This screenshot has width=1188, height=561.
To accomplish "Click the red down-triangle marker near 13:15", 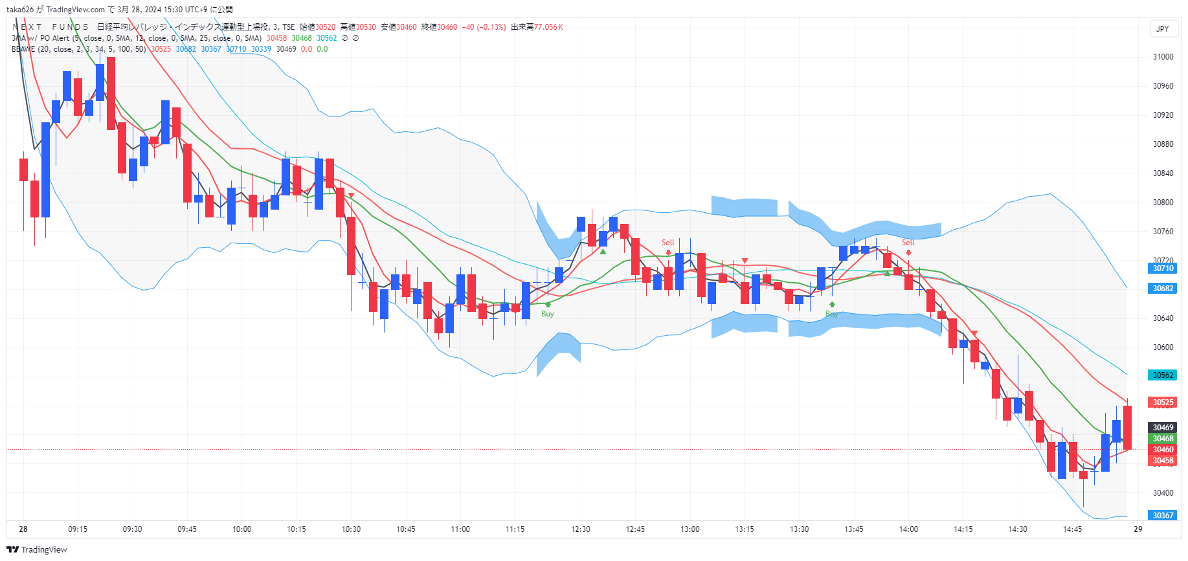I will pyautogui.click(x=745, y=261).
